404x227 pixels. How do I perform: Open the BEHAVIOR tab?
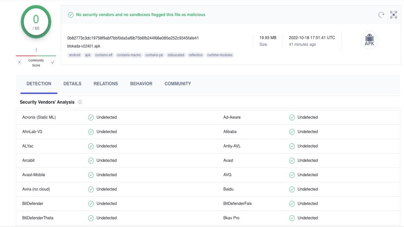tap(141, 84)
